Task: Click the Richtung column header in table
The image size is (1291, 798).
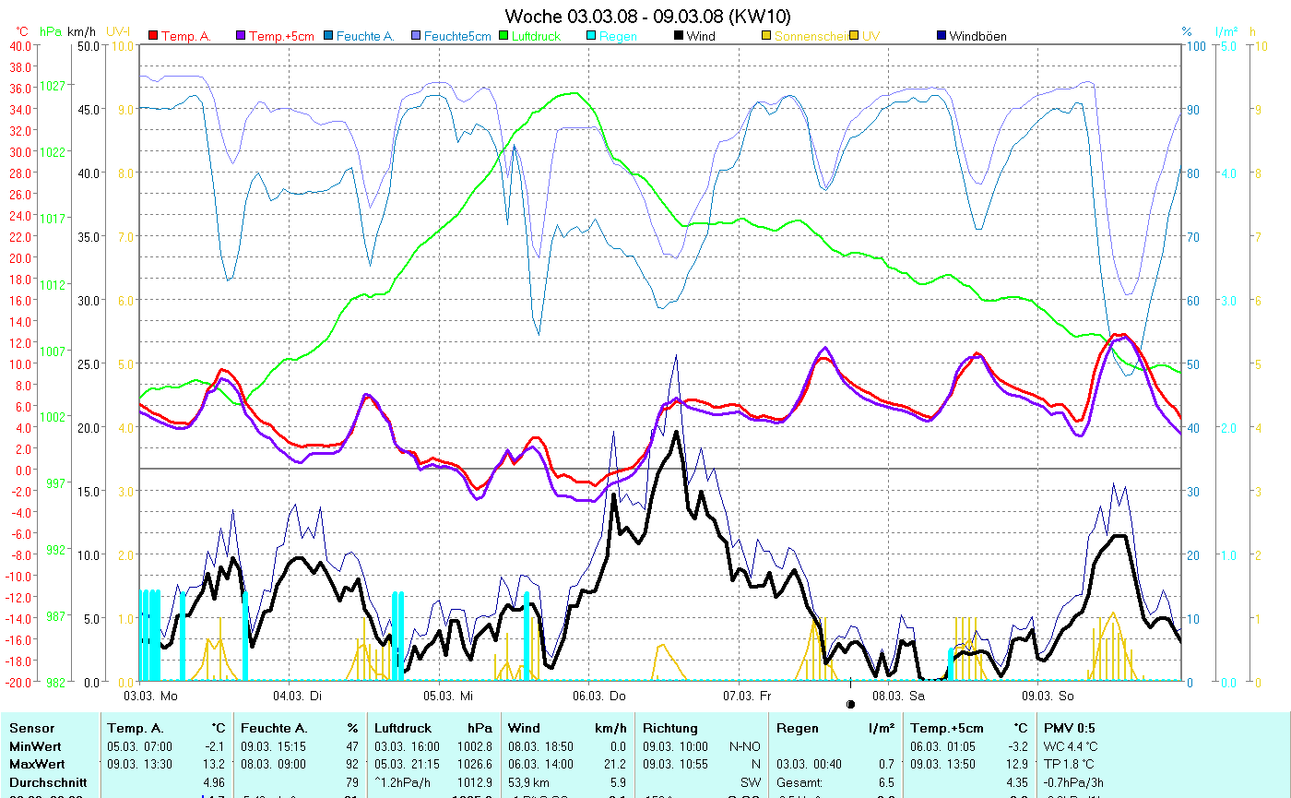Action: (670, 728)
